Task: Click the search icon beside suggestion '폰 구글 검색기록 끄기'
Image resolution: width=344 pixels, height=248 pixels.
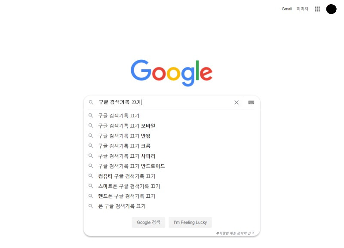Action: [x=91, y=206]
